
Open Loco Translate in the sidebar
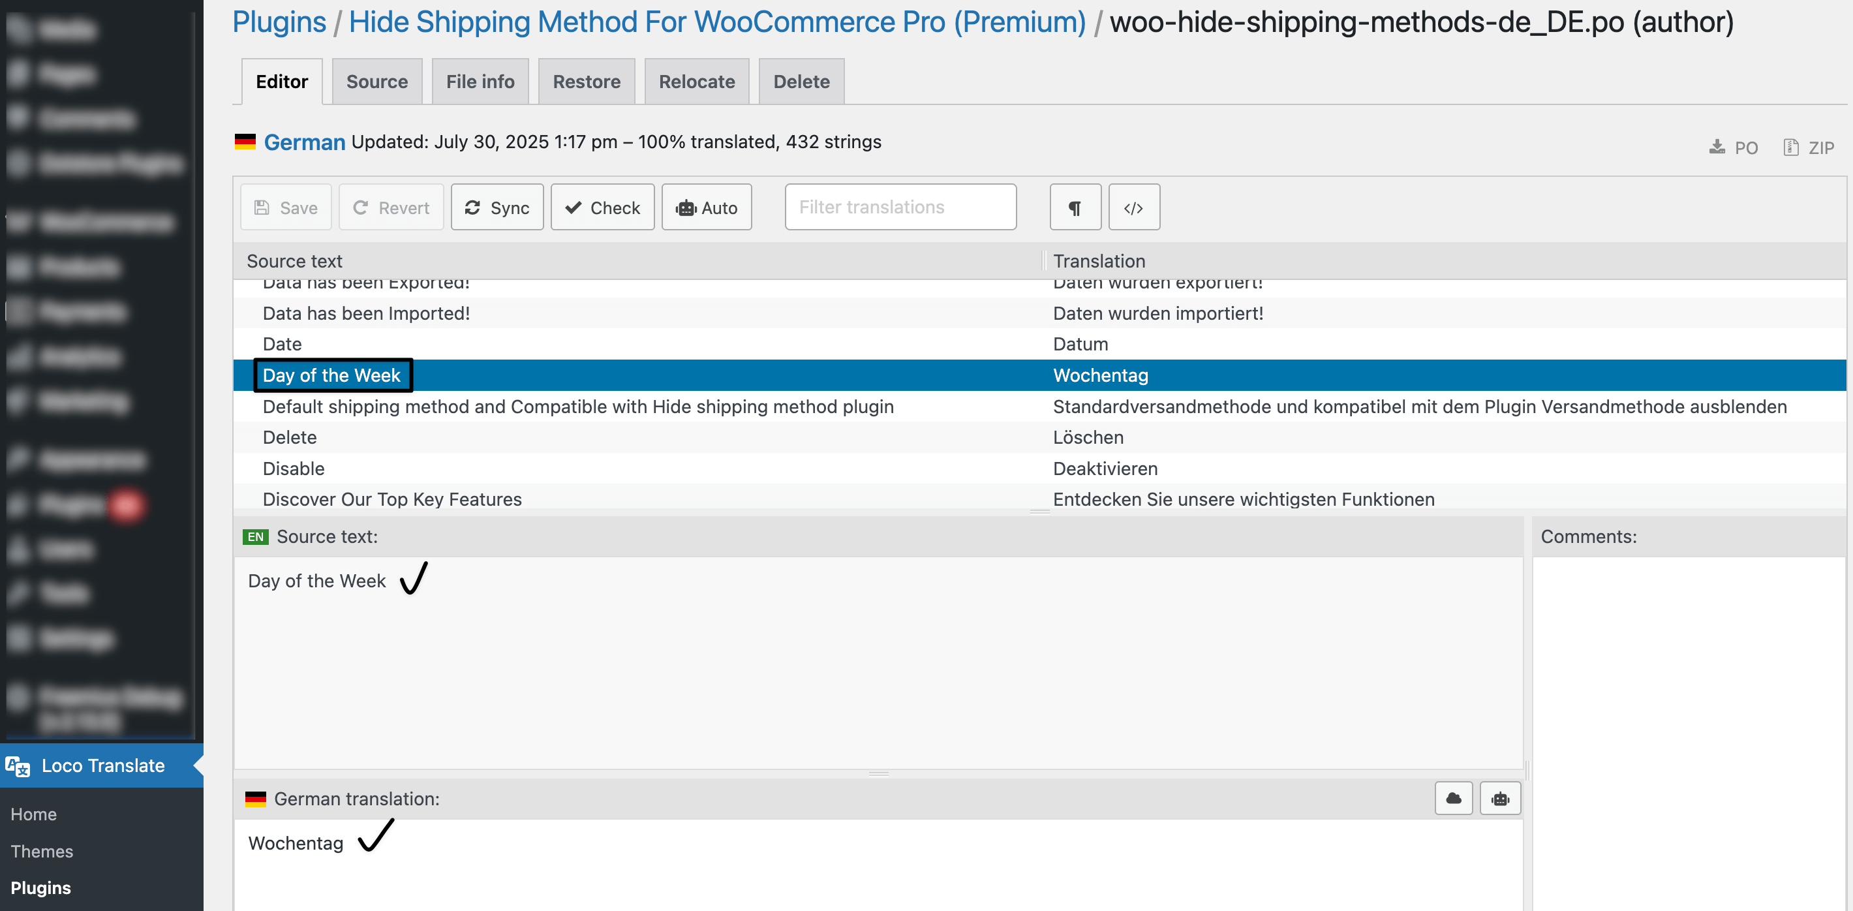click(x=102, y=765)
